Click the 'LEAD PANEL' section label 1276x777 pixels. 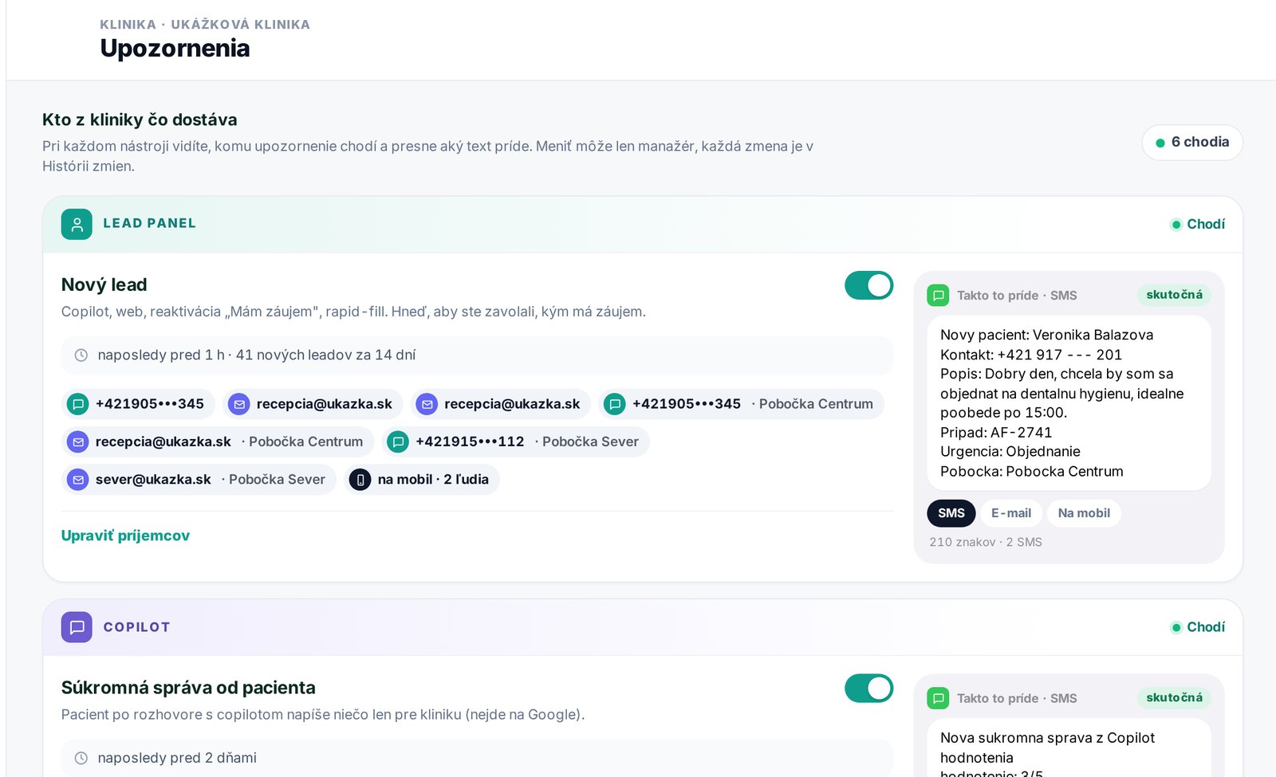pos(149,224)
